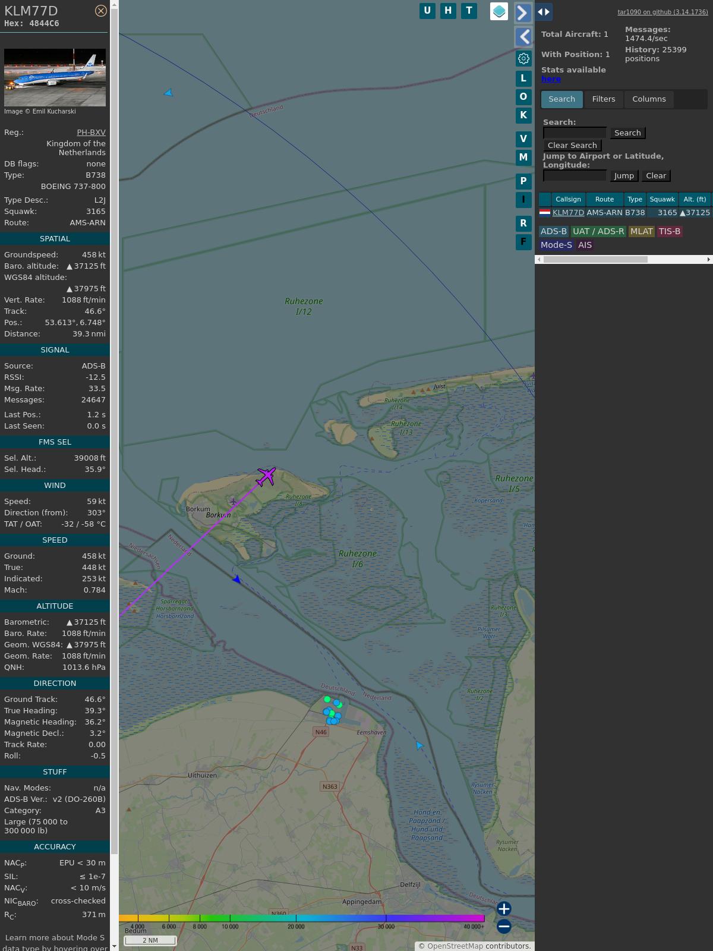Click the scrollbar right arrow

coord(708,260)
